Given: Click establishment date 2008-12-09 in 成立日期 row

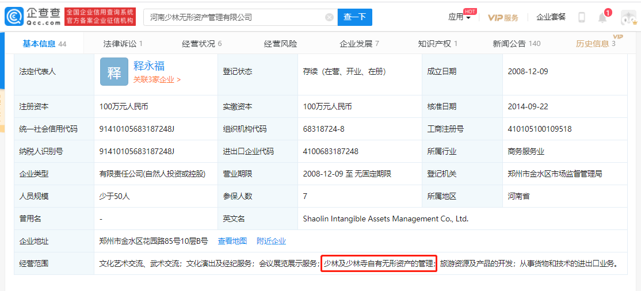Looking at the screenshot, I should 528,71.
